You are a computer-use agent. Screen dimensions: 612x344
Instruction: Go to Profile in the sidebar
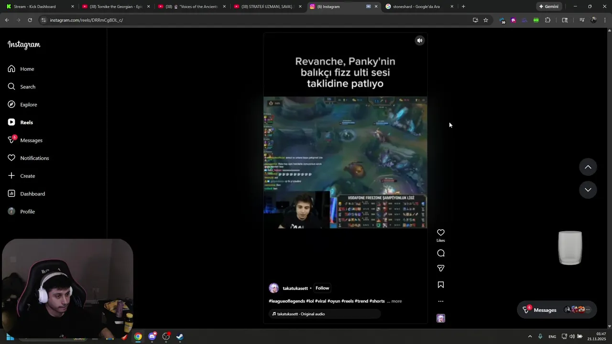click(22, 212)
